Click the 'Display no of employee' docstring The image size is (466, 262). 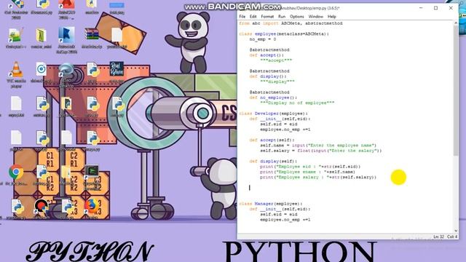pyautogui.click(x=297, y=103)
